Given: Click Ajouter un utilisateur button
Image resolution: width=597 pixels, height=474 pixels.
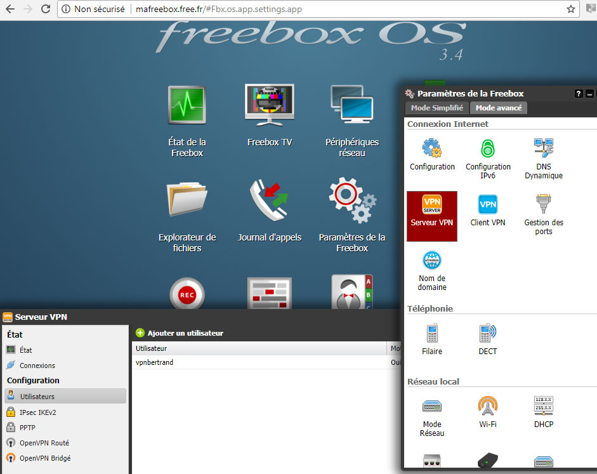Looking at the screenshot, I should pos(180,333).
